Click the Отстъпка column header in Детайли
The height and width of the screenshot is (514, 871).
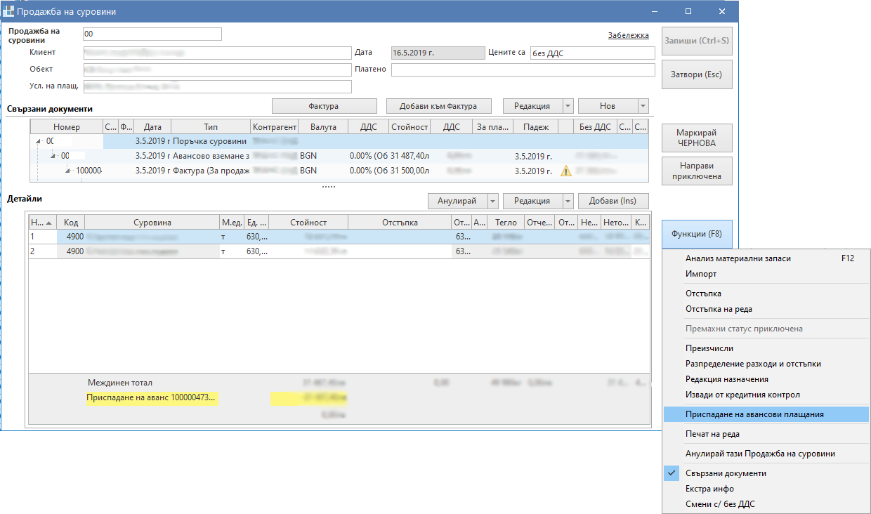click(x=400, y=223)
